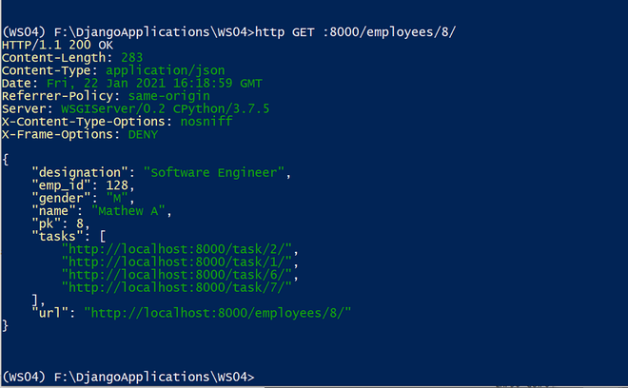Click the task/1/ URL in tasks list
Viewport: 628px width, 388px height.
[179, 262]
